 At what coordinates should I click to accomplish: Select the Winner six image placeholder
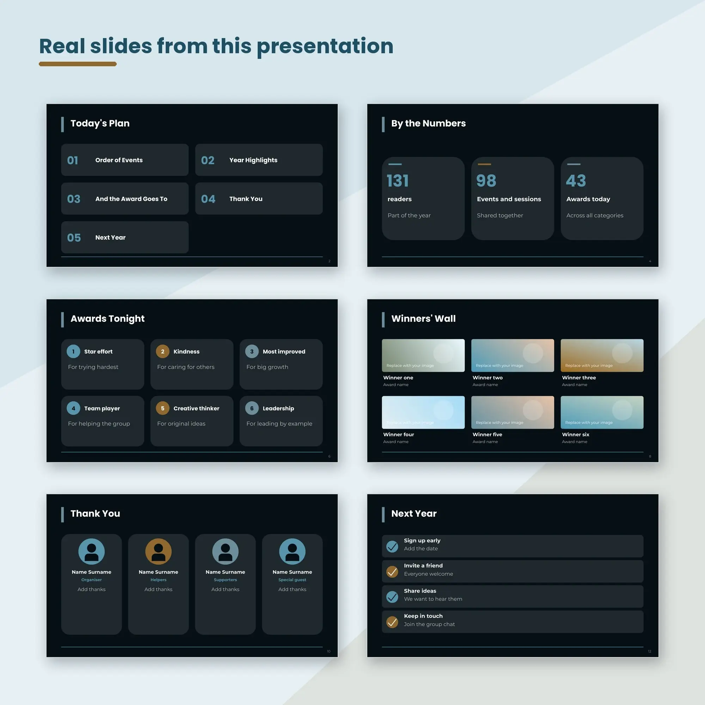click(x=602, y=412)
